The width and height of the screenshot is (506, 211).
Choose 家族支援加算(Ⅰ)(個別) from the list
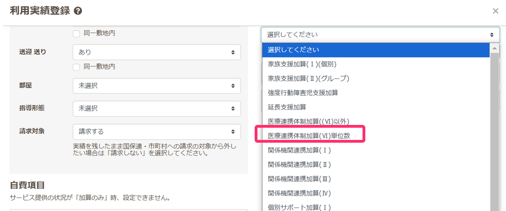click(302, 64)
